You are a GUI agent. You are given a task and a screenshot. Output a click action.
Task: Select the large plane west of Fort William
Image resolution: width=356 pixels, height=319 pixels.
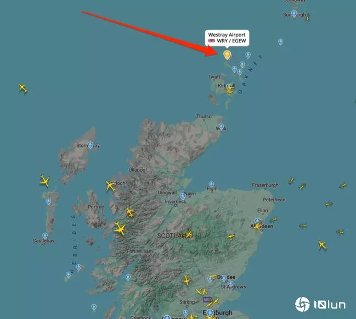120,229
